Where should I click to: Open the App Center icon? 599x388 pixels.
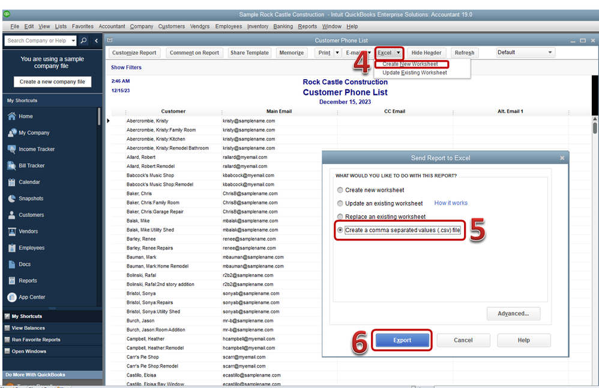[12, 297]
